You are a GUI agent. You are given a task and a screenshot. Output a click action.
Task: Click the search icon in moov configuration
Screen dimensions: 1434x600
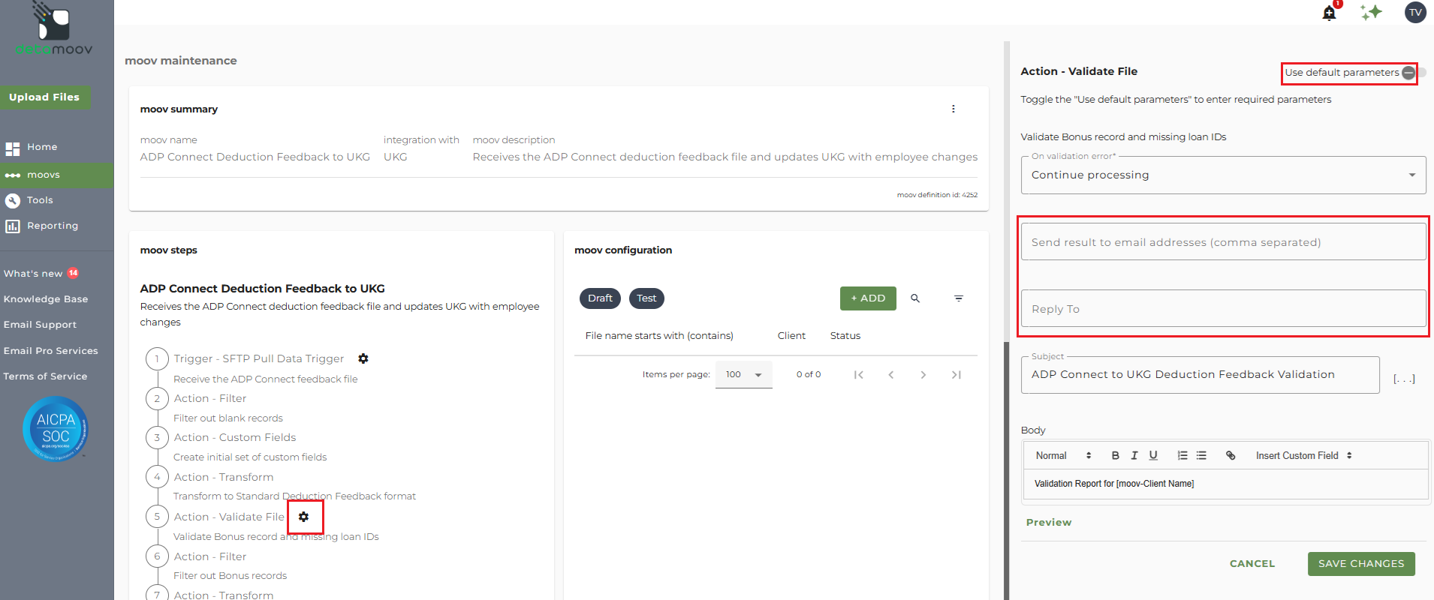(x=915, y=298)
